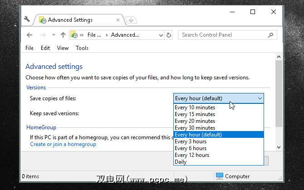Refresh the Control Panel view

pos(169,35)
